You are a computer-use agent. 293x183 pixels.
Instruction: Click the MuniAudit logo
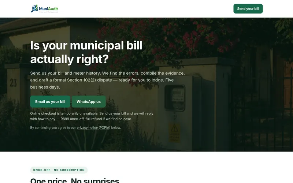[44, 8]
